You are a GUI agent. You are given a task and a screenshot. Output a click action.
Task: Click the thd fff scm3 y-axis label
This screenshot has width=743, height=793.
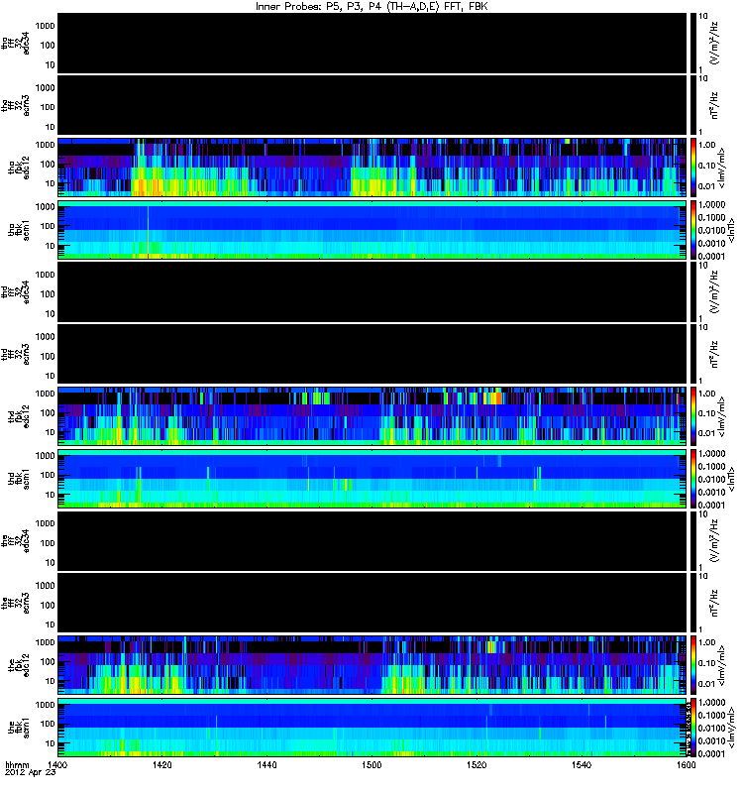point(16,355)
